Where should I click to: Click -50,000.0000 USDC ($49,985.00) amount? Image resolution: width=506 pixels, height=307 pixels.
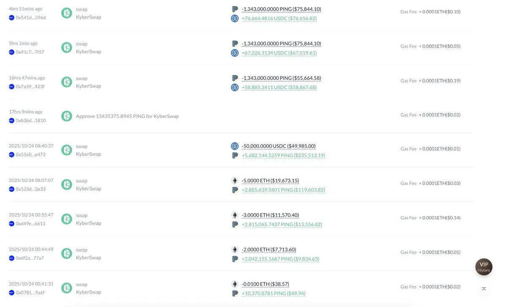point(279,146)
